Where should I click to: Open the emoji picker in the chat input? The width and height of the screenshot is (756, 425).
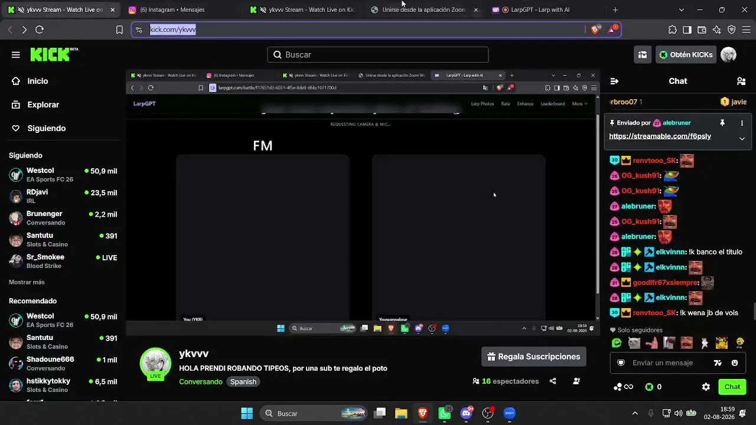click(x=735, y=363)
